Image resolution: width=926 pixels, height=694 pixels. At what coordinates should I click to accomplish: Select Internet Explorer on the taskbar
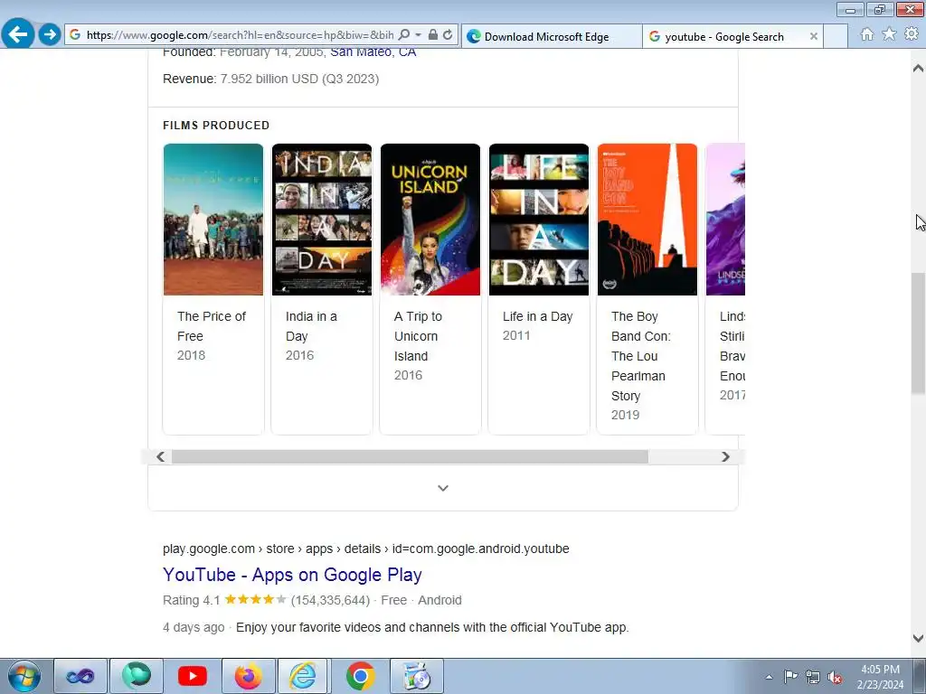[302, 676]
